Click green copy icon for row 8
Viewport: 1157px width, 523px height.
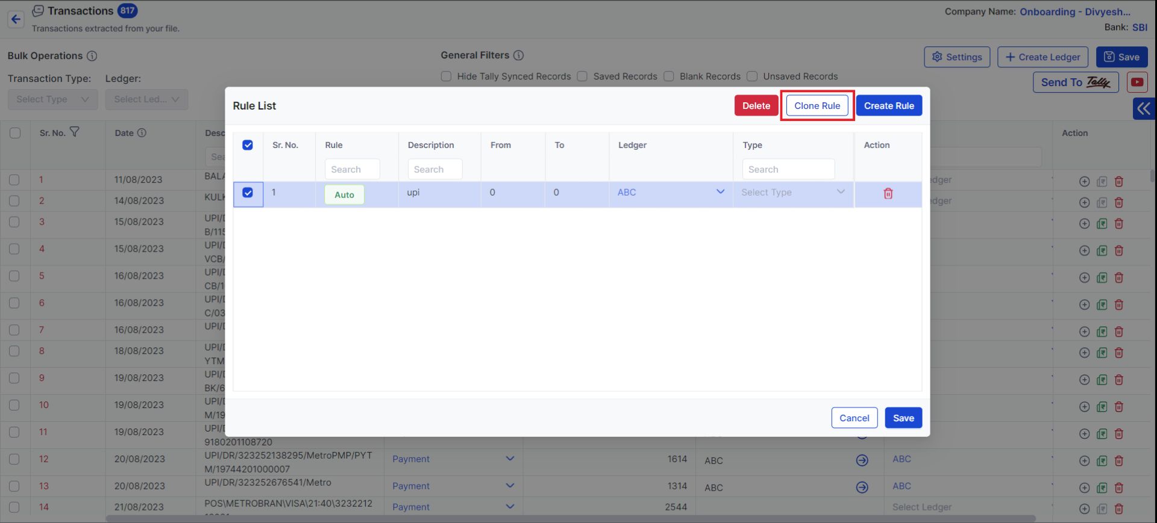tap(1102, 353)
